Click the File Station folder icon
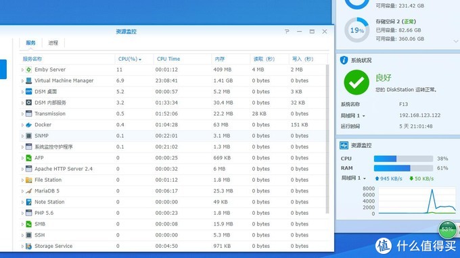The width and height of the screenshot is (460, 258). pyautogui.click(x=28, y=180)
